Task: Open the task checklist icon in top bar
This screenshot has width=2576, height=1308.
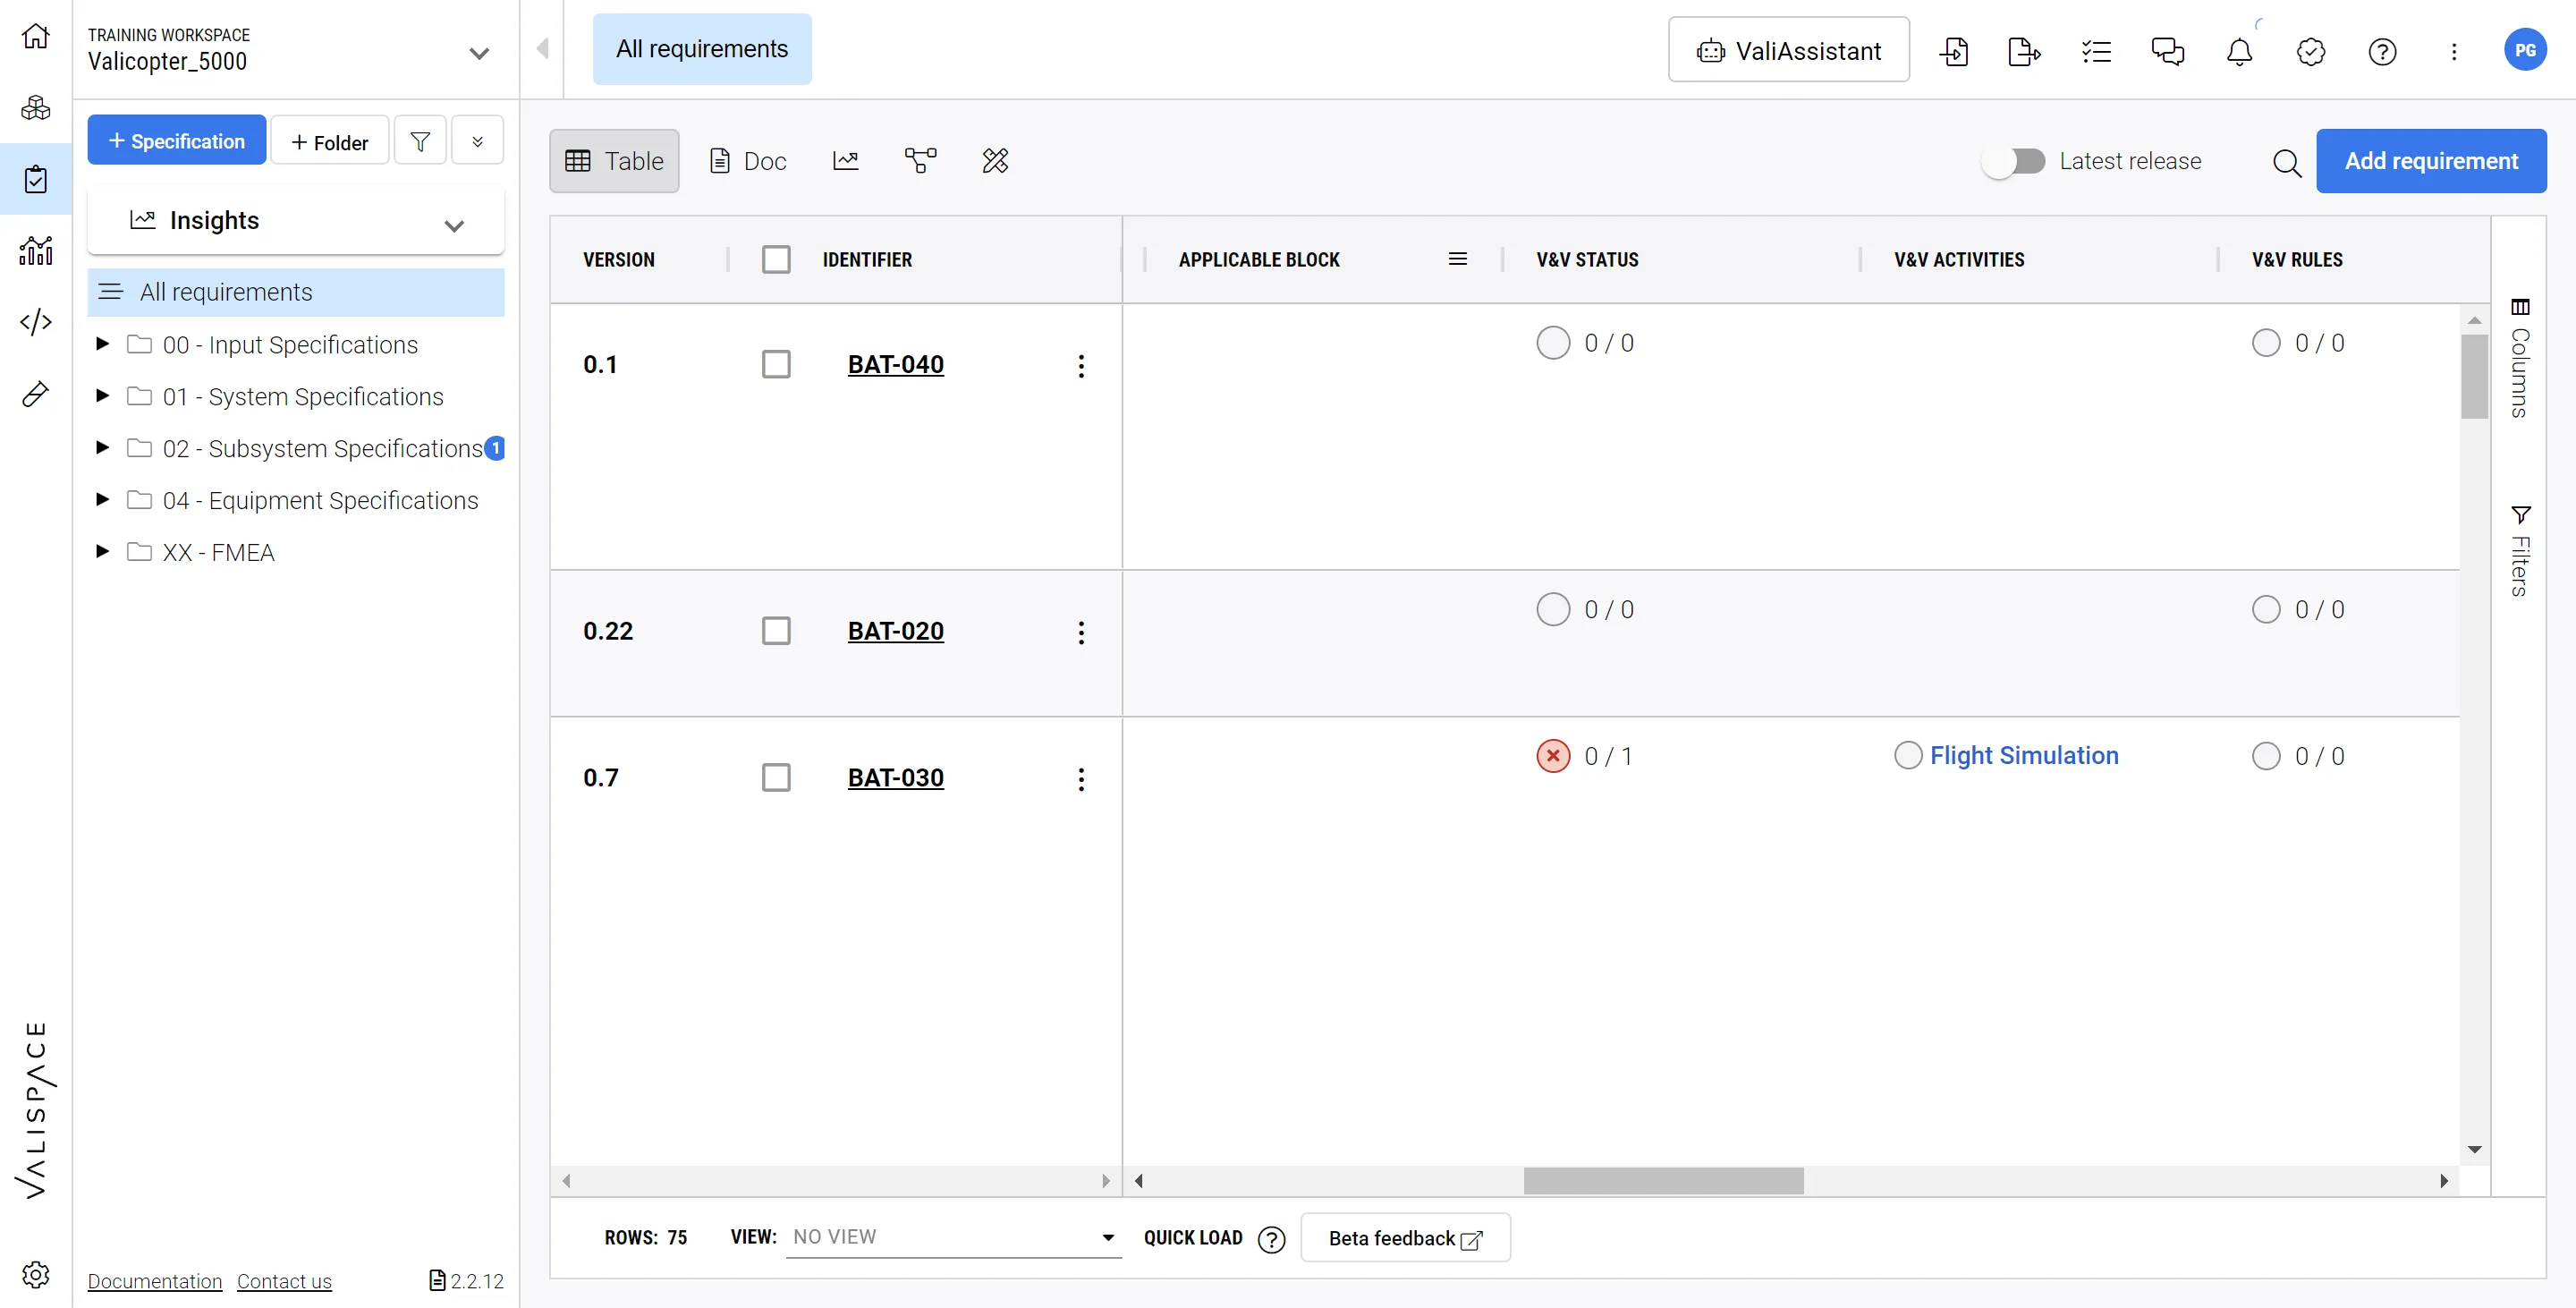Action: coord(2096,51)
